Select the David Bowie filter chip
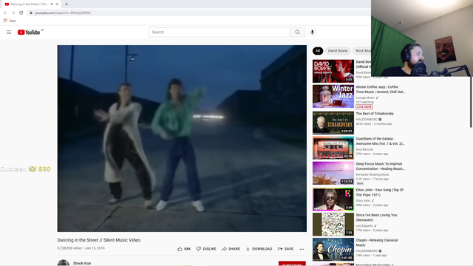The width and height of the screenshot is (473, 266). tap(338, 51)
